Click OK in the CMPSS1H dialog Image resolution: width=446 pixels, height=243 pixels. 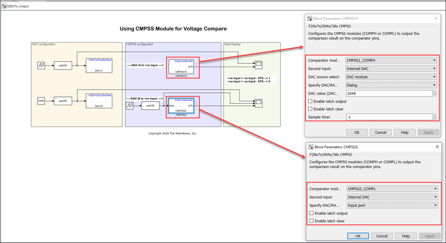356,133
